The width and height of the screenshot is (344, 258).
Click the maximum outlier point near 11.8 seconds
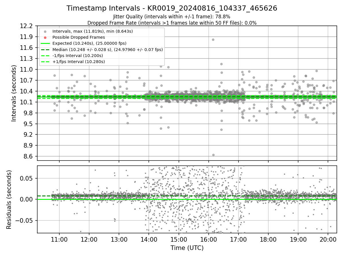coord(213,40)
